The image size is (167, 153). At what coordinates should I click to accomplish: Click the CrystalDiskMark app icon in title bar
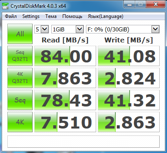tap(5, 6)
